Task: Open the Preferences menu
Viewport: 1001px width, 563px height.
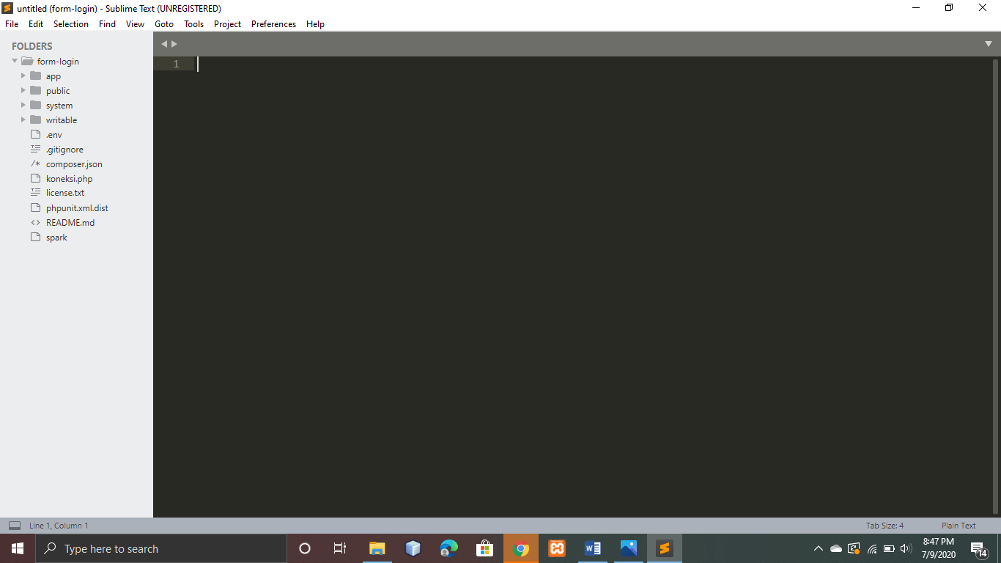Action: 274,24
